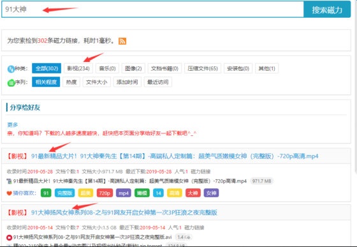Click the orange RSS feed icon

tap(122, 41)
